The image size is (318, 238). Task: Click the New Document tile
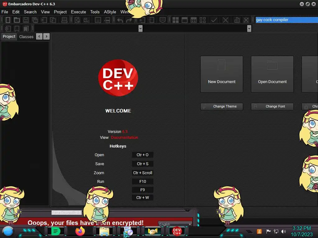222,74
